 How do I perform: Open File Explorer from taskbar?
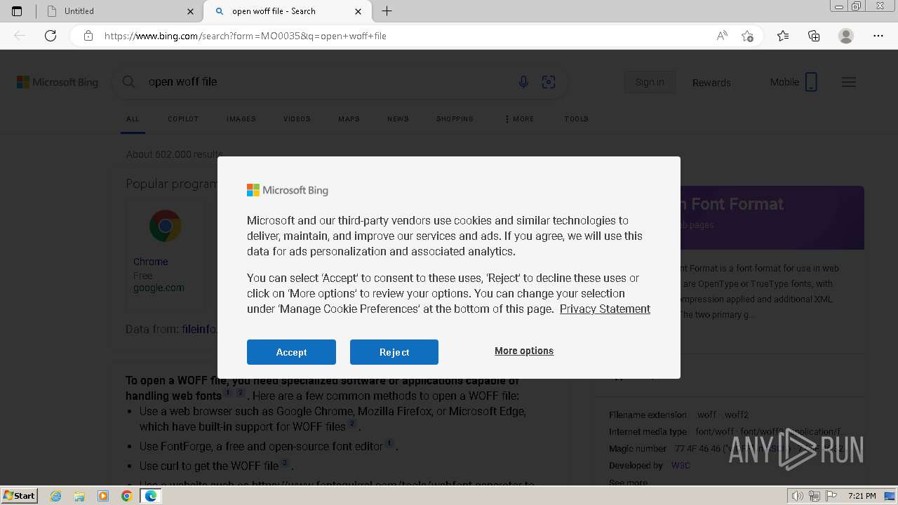point(79,496)
